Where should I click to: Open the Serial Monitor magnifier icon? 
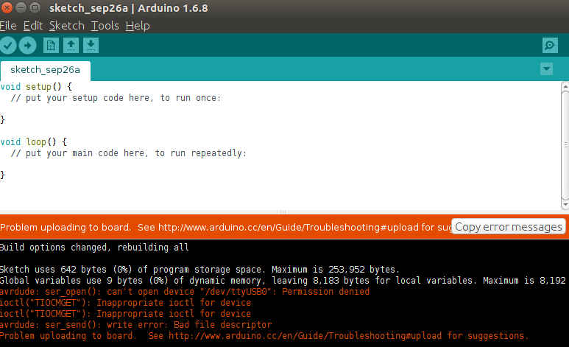[x=550, y=46]
